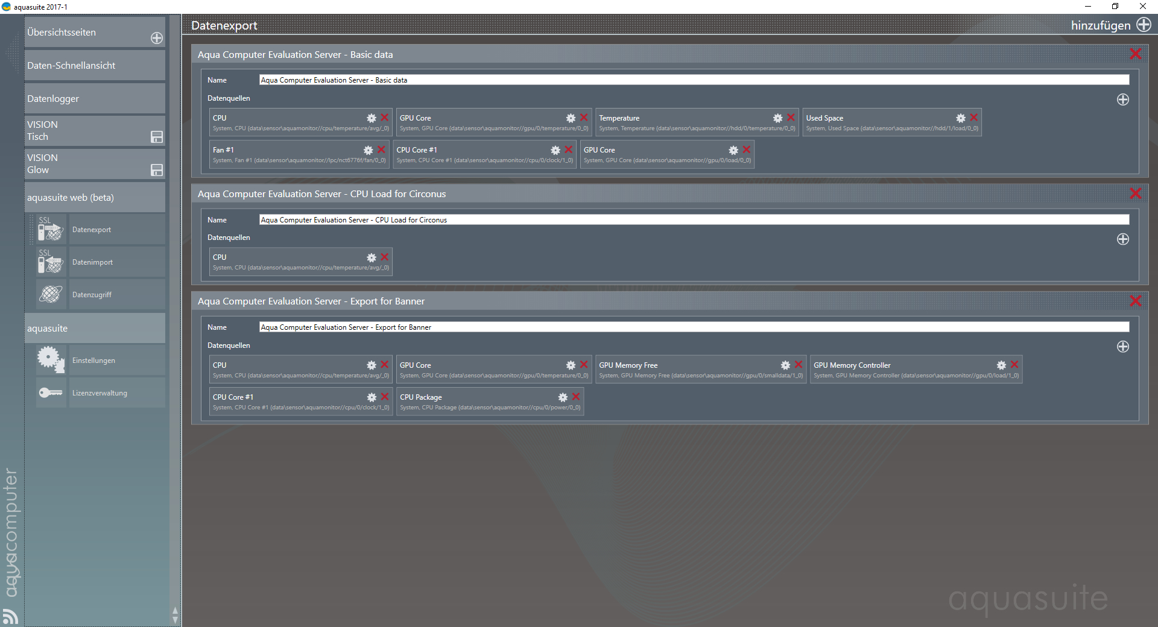The height and width of the screenshot is (627, 1158).
Task: Open gear of CPU Core #1 in Banner set
Action: click(372, 397)
